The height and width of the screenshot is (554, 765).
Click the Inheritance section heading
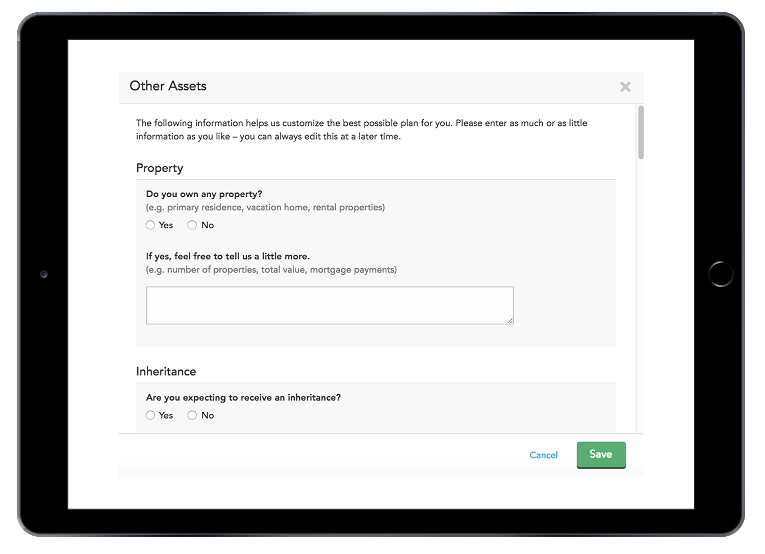tap(166, 372)
